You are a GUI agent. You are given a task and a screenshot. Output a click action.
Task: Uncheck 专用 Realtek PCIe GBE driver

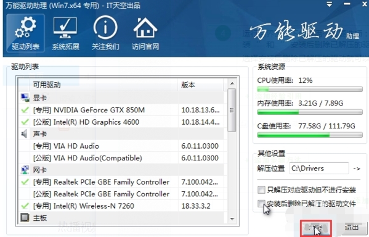click(25, 182)
